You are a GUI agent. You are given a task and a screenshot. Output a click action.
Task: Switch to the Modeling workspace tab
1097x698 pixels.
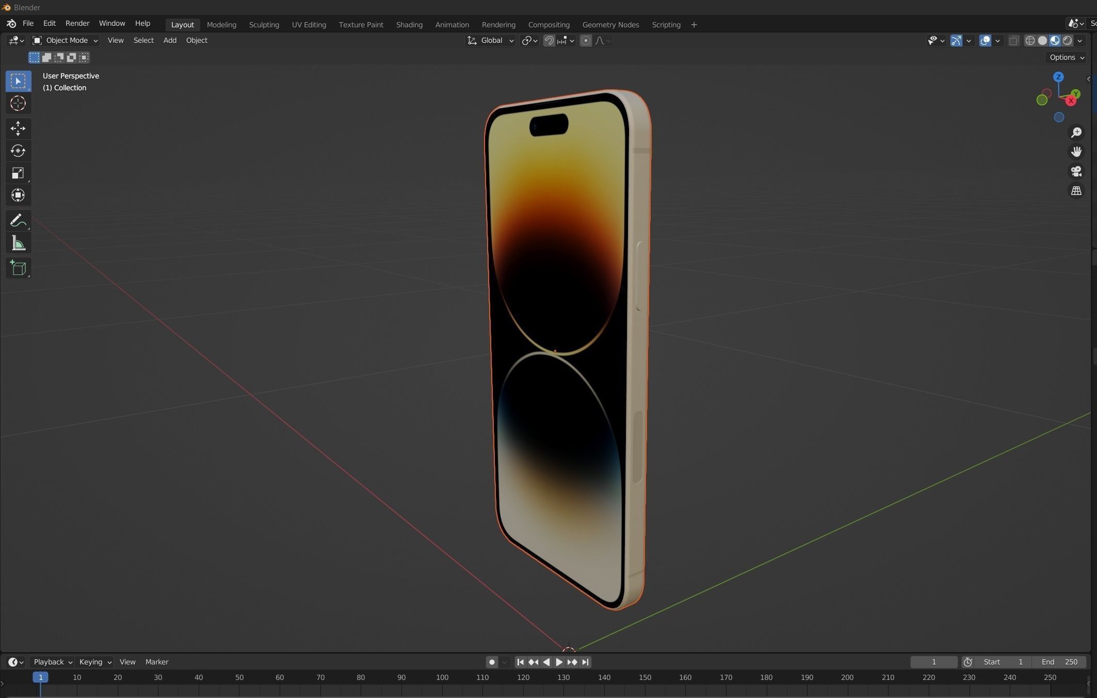221,25
